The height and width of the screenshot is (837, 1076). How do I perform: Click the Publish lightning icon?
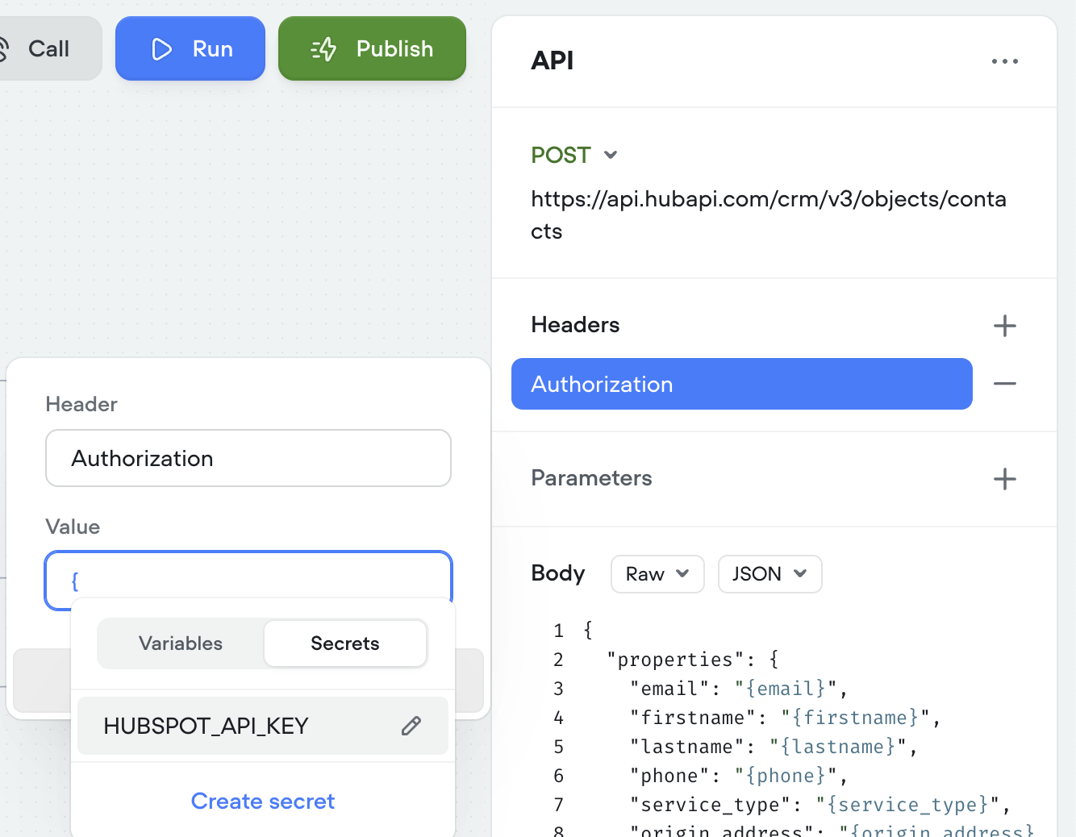[x=323, y=49]
